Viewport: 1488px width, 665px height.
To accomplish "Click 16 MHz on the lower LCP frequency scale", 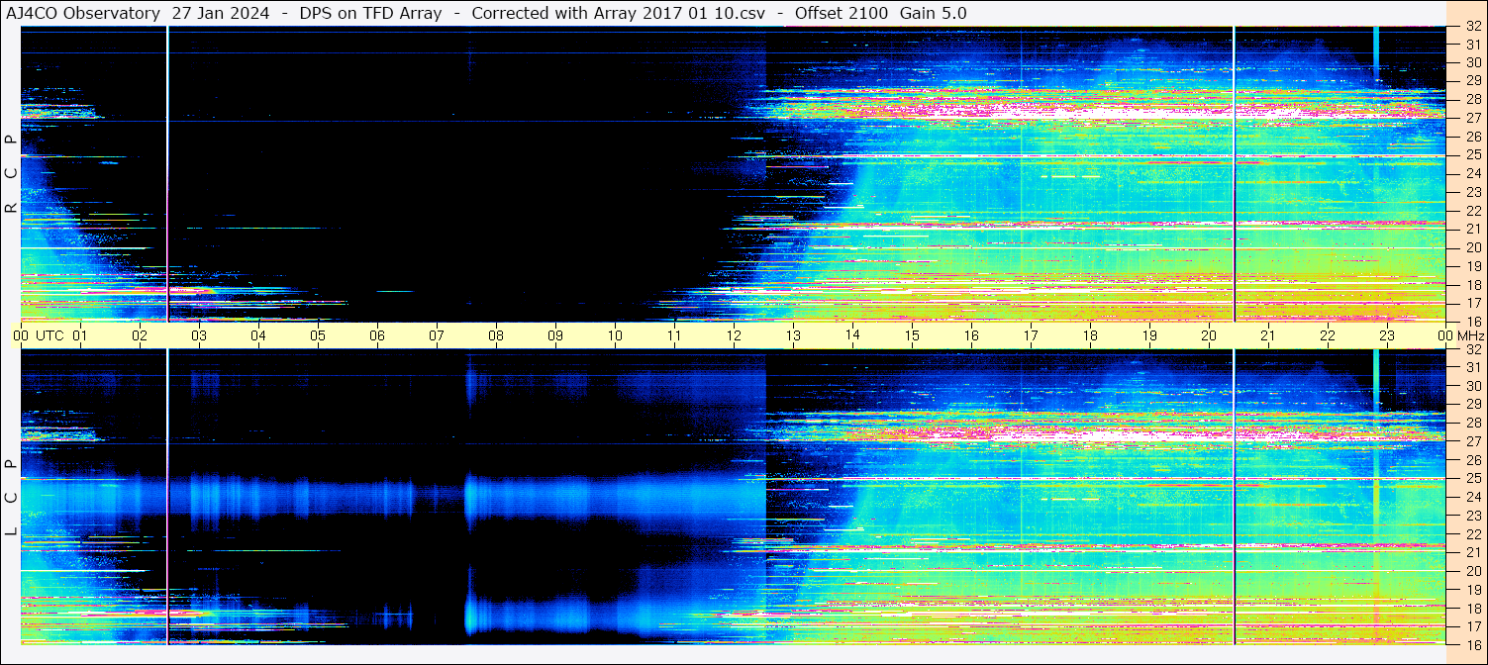I will (x=1472, y=644).
